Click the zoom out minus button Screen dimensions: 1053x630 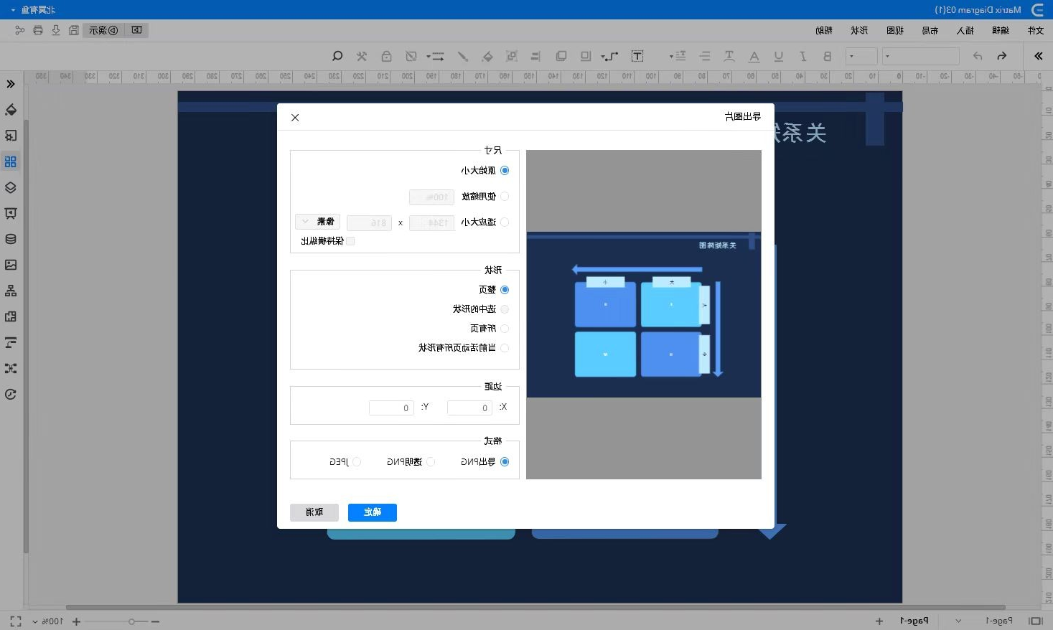tap(155, 621)
